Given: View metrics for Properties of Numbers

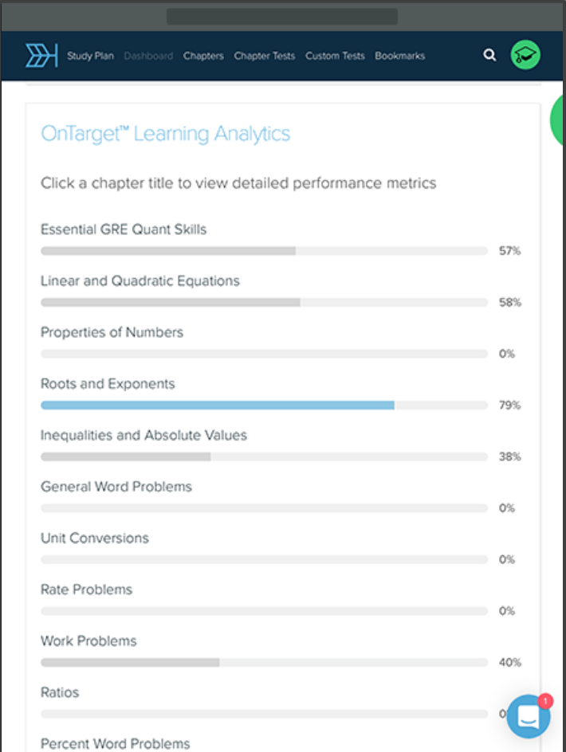Looking at the screenshot, I should pyautogui.click(x=111, y=332).
